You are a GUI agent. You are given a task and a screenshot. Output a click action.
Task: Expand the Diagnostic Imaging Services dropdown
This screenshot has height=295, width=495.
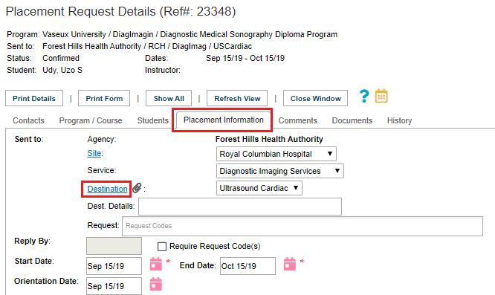(280, 171)
